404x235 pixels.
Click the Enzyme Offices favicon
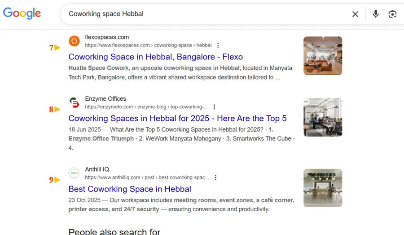[74, 103]
